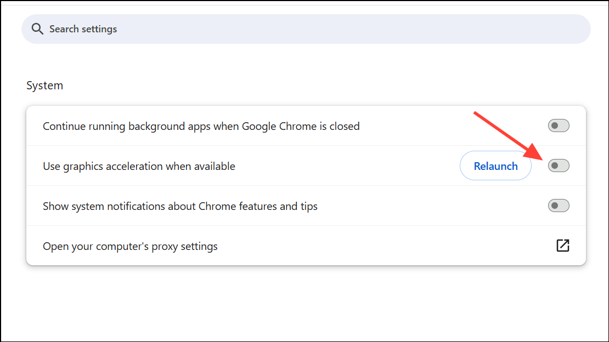Screen dimensions: 609x342
Task: Click the magnifying glass search icon
Action: (37, 29)
